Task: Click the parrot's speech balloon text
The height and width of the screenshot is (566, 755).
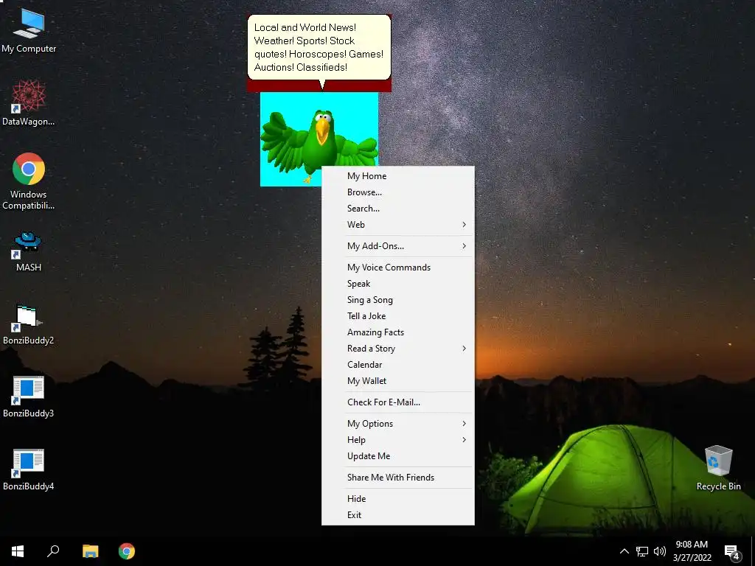Action: [319, 47]
